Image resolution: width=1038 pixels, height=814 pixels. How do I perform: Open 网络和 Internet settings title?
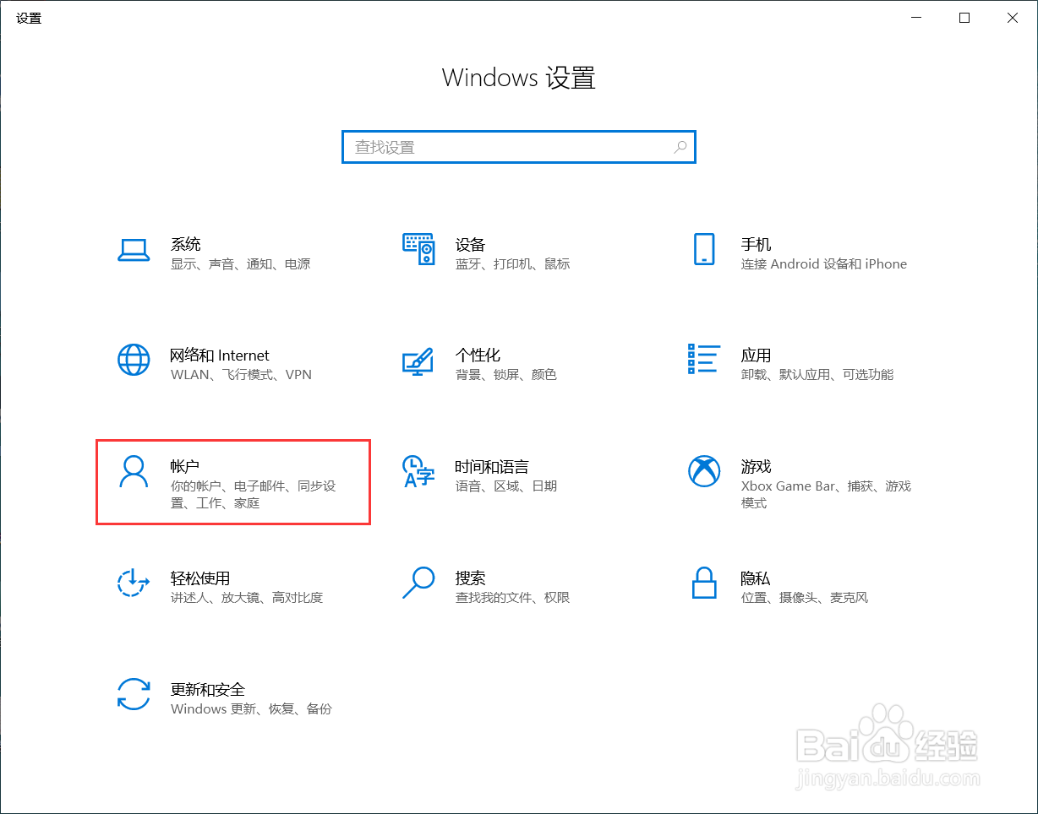[220, 355]
